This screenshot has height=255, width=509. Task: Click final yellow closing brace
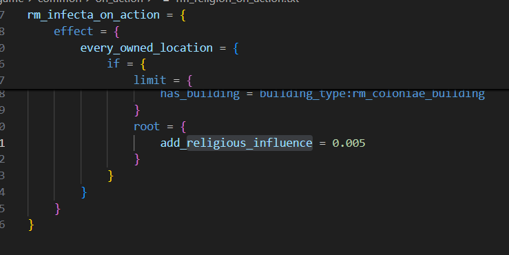[x=31, y=225]
